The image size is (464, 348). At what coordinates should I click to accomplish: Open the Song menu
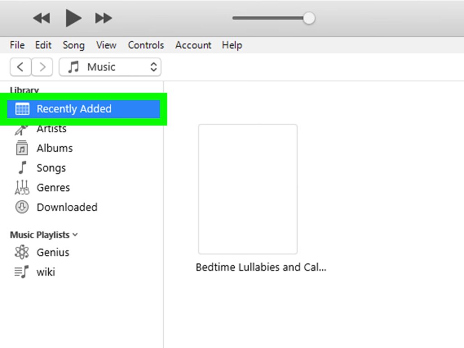[73, 45]
